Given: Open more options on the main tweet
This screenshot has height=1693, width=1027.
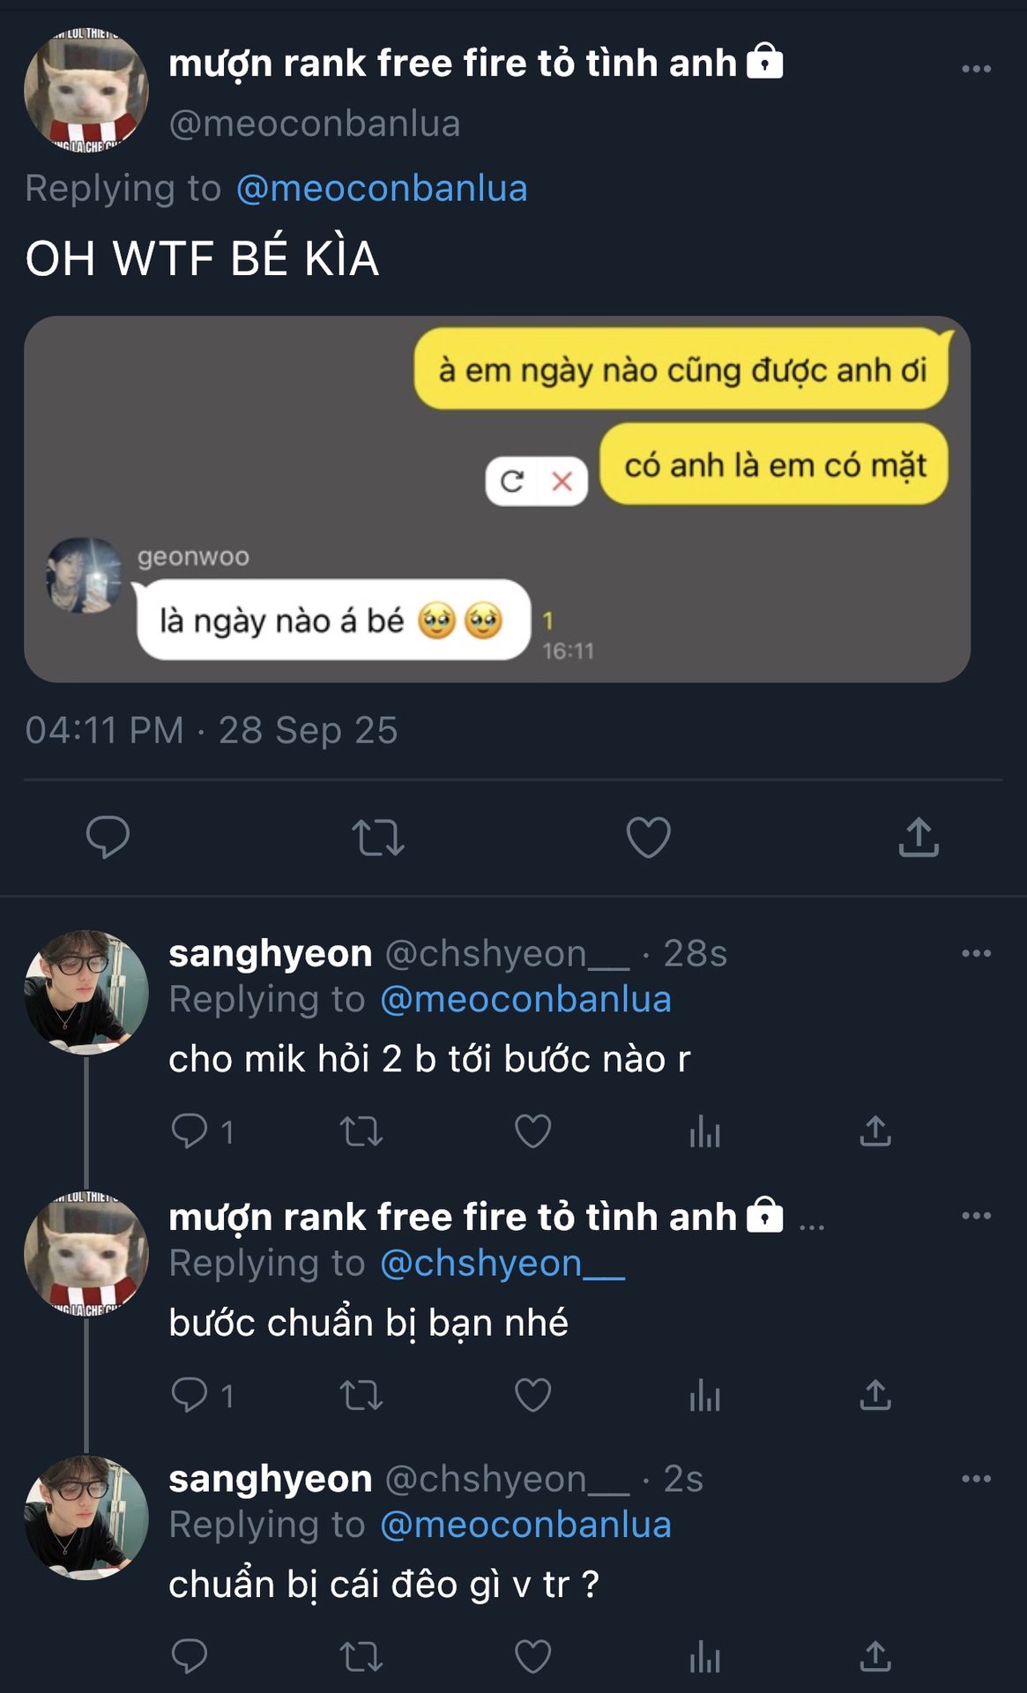Looking at the screenshot, I should [976, 69].
